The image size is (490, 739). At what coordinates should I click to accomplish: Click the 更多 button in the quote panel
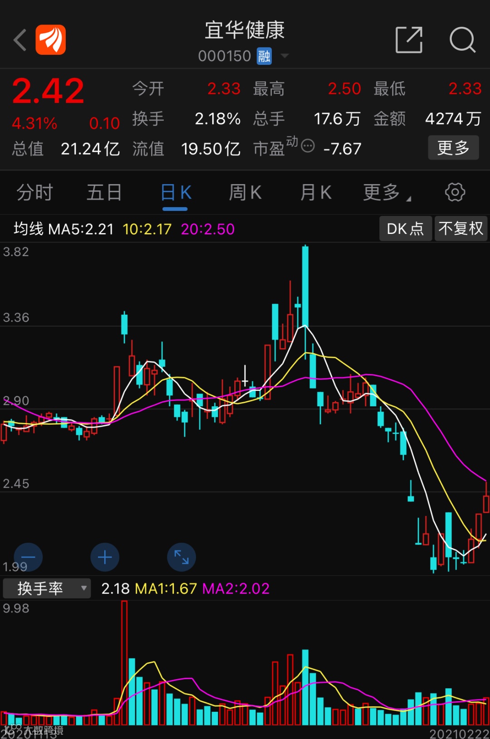pyautogui.click(x=453, y=147)
